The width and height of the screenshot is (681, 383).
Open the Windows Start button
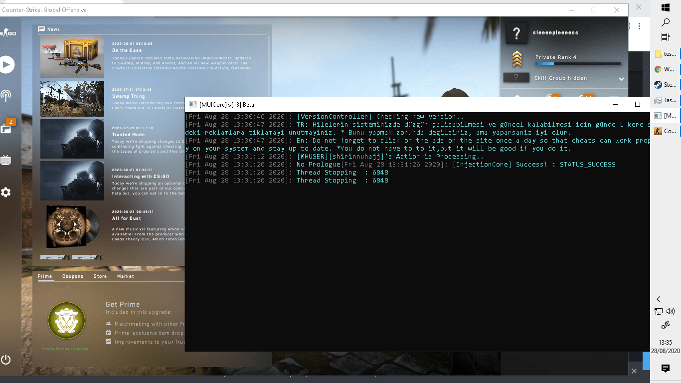[665, 7]
